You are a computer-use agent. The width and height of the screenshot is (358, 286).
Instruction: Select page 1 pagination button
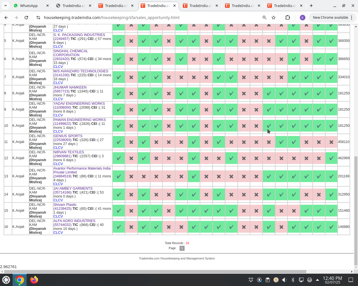point(182,248)
